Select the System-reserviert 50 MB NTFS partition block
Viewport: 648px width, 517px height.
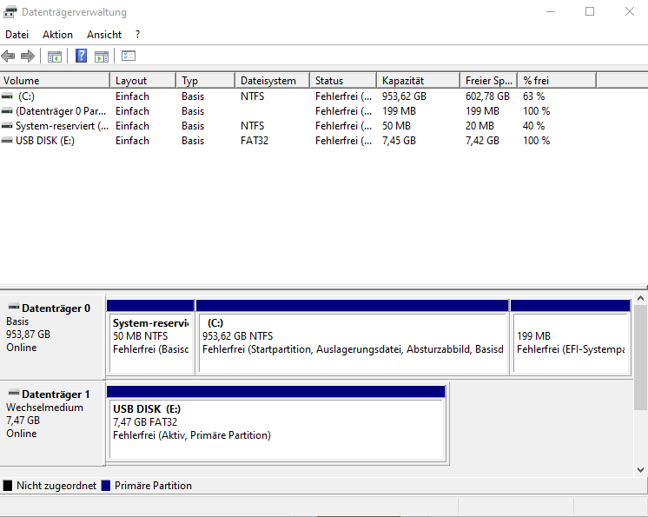[150, 338]
